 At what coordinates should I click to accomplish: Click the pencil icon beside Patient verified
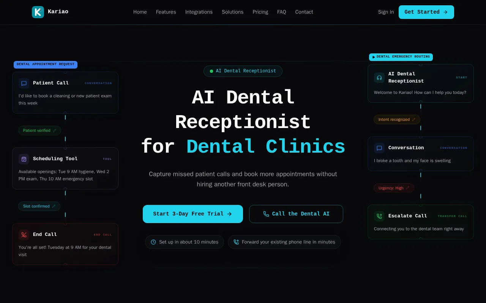(54, 131)
